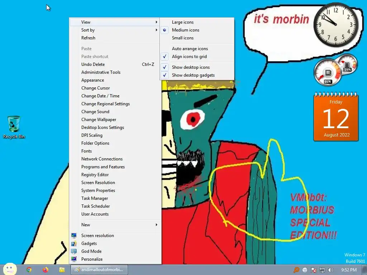Screen dimensions: 367x275
Task: Open God Mode from context menu
Action: [115, 251]
